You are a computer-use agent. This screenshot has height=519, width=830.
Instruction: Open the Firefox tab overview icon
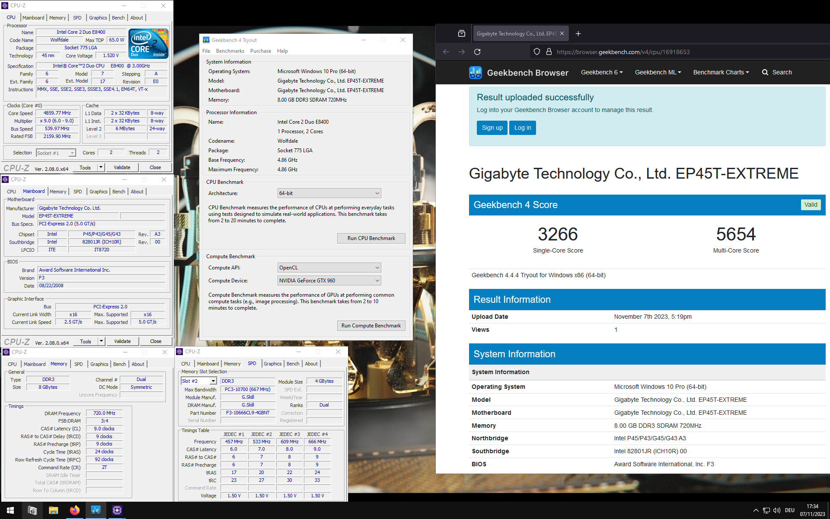(x=461, y=34)
